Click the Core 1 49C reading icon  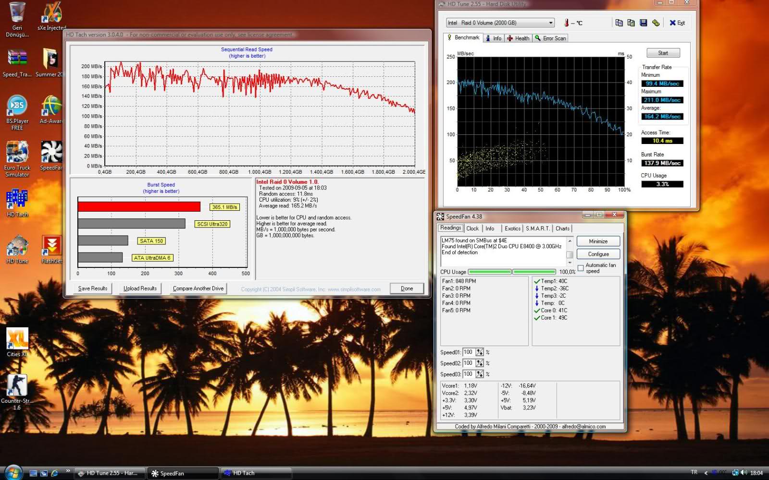(537, 318)
